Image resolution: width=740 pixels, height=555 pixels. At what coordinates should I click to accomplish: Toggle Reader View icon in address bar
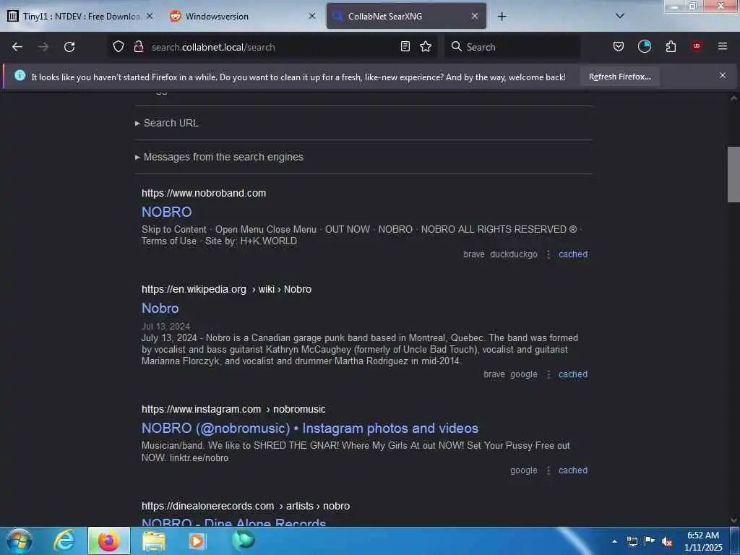point(405,46)
